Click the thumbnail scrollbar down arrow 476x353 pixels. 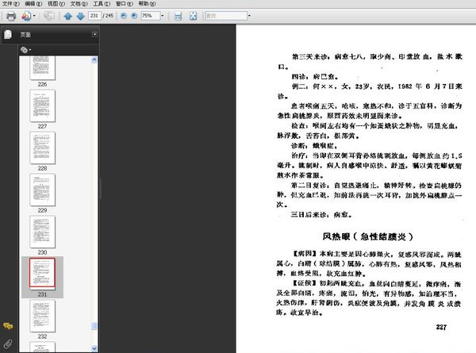pos(94,348)
